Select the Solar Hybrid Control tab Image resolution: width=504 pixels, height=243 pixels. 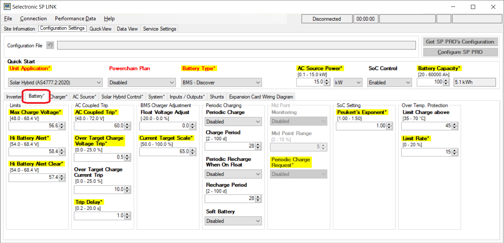[x=122, y=97]
